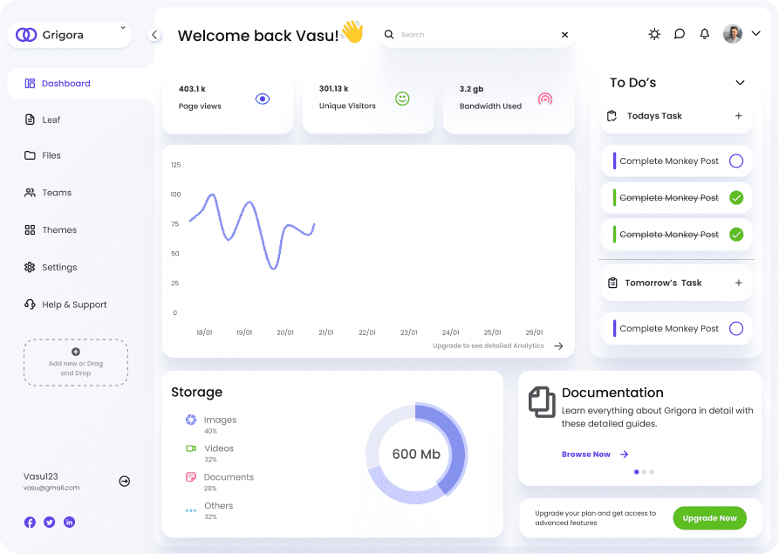
Task: Click the settings gear in the header
Action: tap(654, 34)
